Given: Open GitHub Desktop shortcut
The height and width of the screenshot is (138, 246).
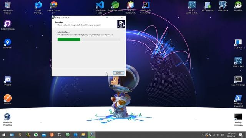Looking at the screenshot, I should tap(8, 25).
